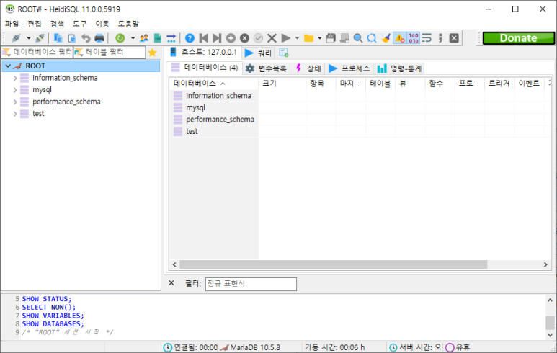This screenshot has height=353, width=557.
Task: Open the 이동 menu
Action: point(102,24)
